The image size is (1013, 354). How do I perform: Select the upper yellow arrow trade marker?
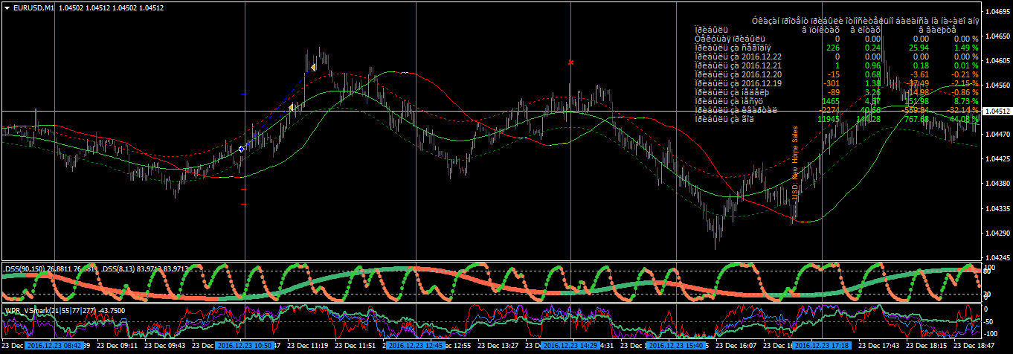(313, 68)
